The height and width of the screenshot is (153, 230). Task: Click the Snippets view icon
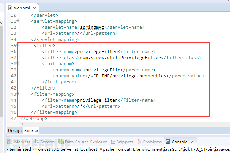tap(113, 142)
